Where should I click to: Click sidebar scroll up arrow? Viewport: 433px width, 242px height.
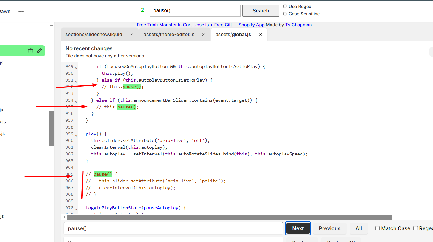51,25
